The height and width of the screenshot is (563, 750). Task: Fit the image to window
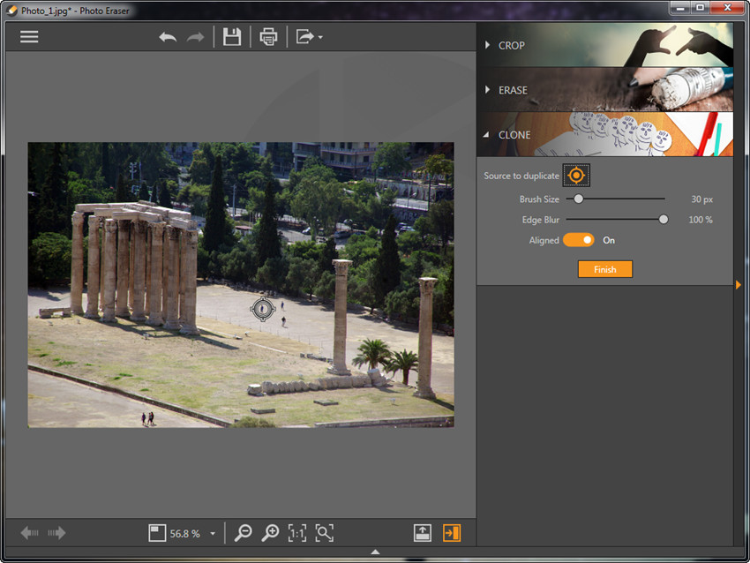325,533
